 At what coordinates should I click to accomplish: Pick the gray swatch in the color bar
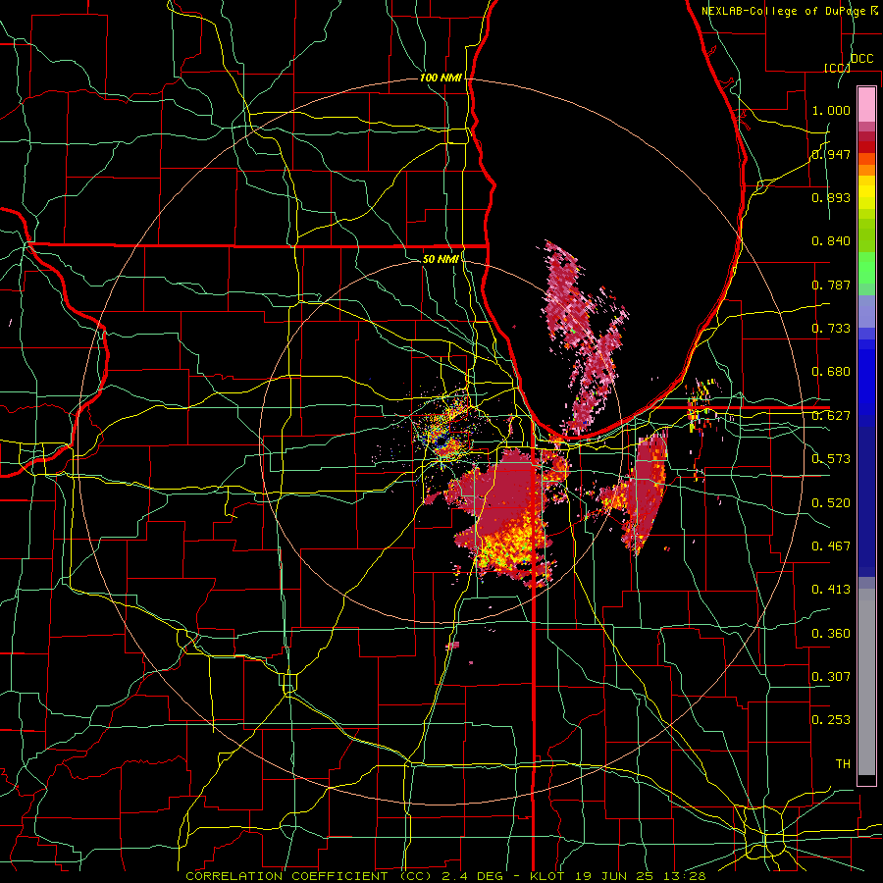(x=866, y=682)
